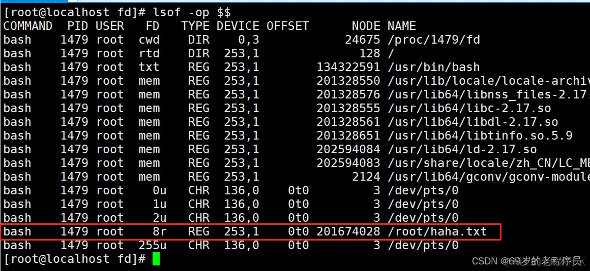Click the 8r file descriptor
This screenshot has height=271, width=590.
(x=160, y=231)
